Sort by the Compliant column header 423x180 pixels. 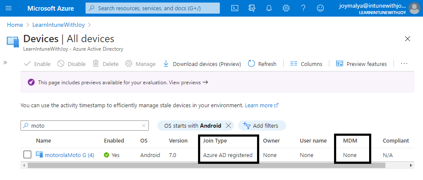pos(396,140)
